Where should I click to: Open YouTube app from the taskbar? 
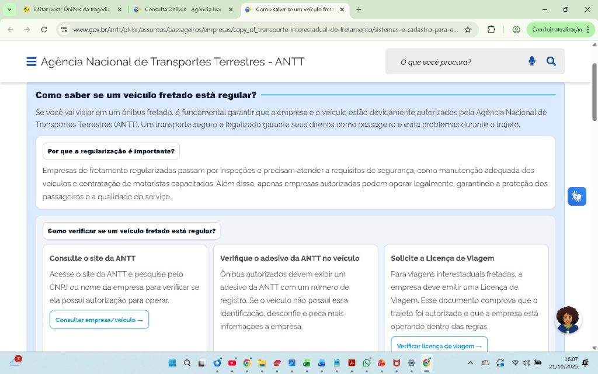(x=232, y=362)
